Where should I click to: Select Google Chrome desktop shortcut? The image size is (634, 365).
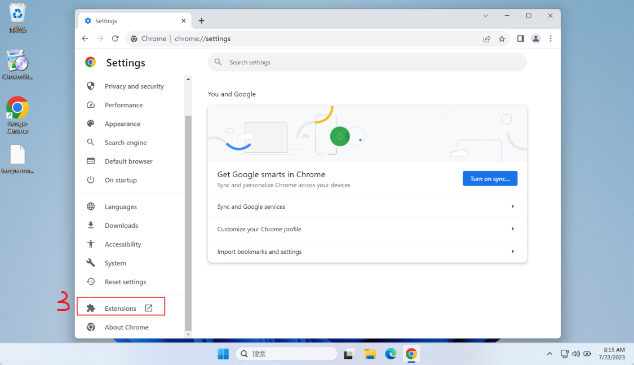coord(17,115)
